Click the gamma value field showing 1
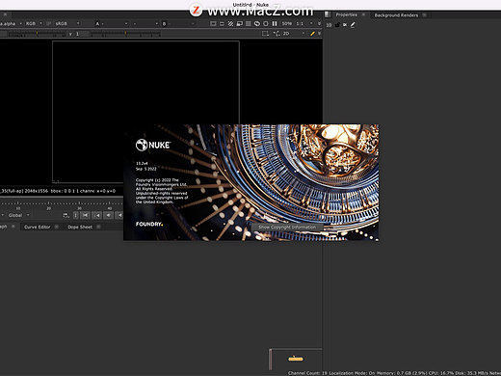501x376 pixels. click(82, 34)
